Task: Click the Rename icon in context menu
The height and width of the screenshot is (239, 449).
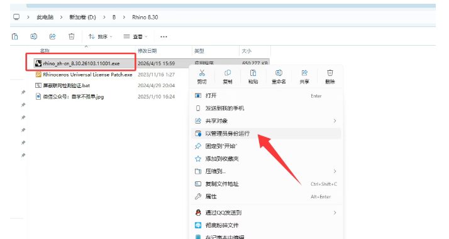Action: (279, 73)
